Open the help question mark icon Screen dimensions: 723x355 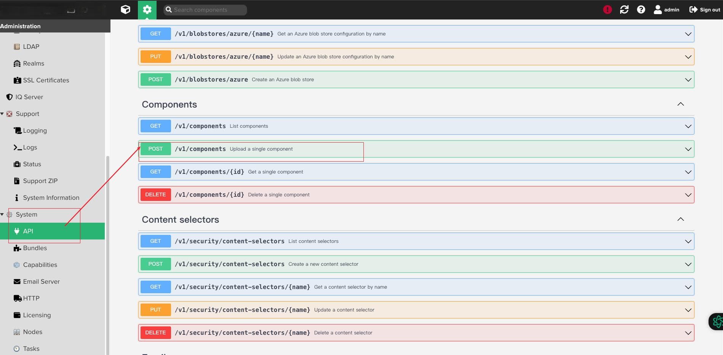click(x=641, y=10)
